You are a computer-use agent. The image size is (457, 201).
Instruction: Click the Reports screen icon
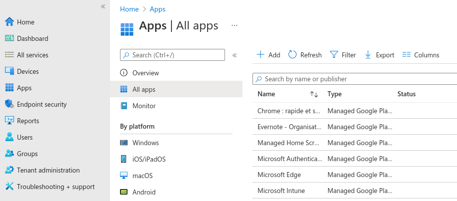9,120
